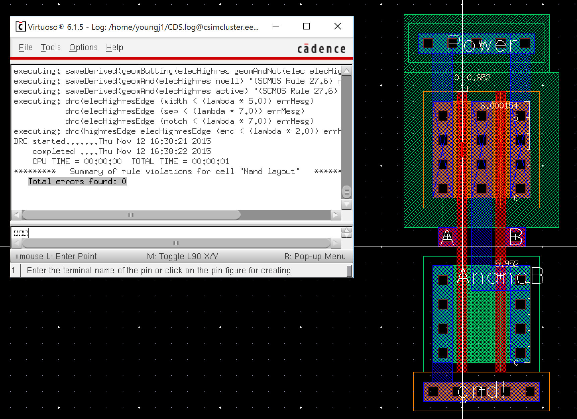Click the Virtuoso window icon in title bar
This screenshot has height=419, width=577.
pyautogui.click(x=20, y=26)
